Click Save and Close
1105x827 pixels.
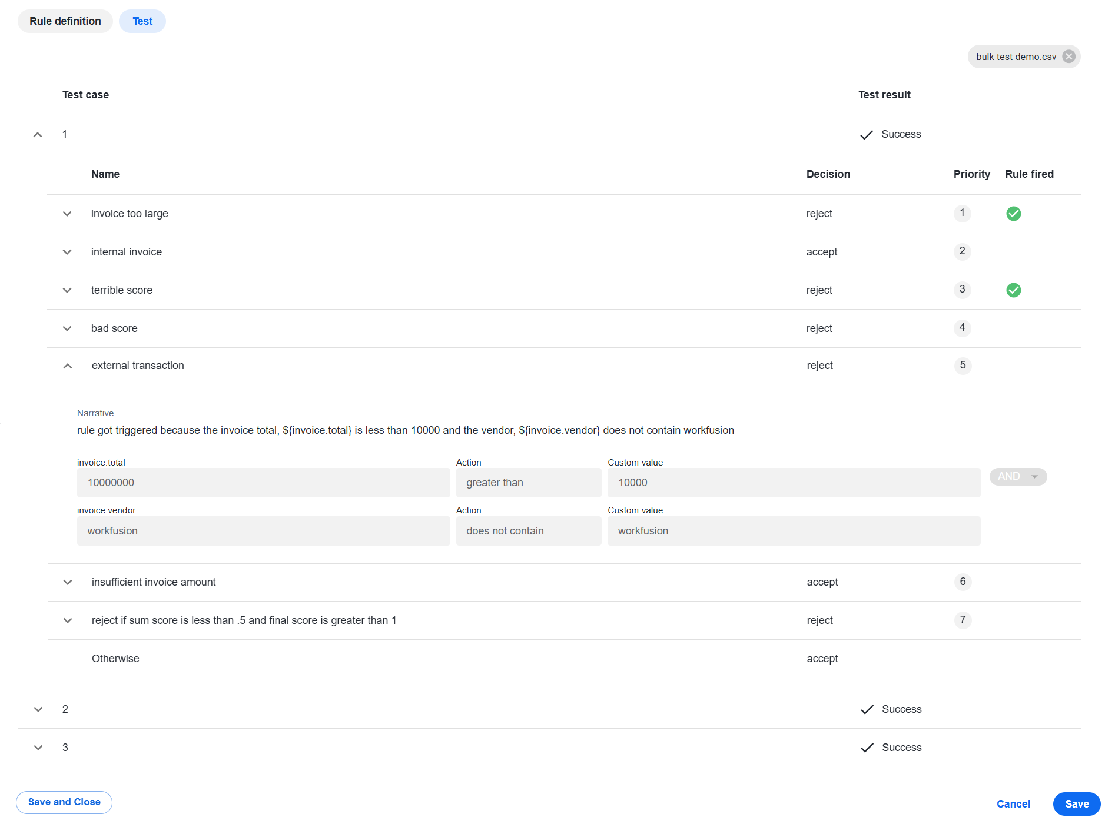click(64, 802)
